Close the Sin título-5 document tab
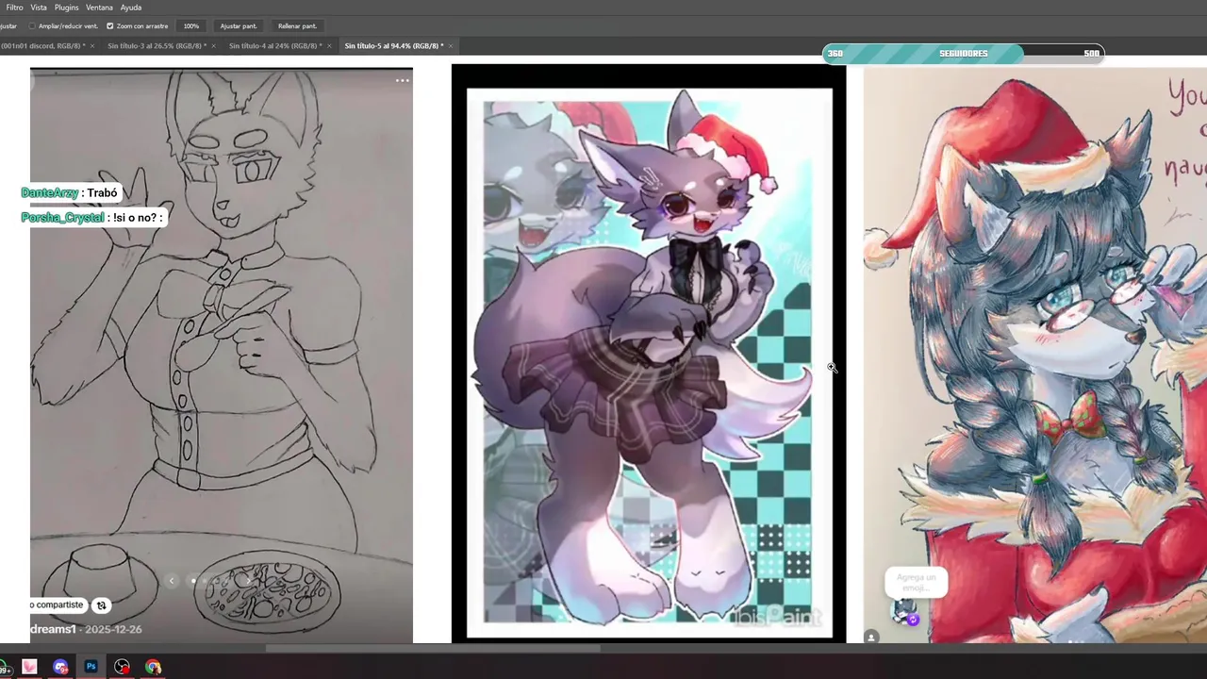 pyautogui.click(x=452, y=46)
